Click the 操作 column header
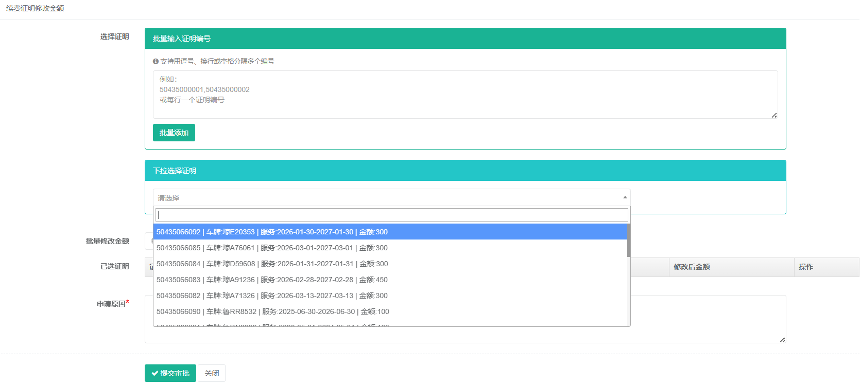This screenshot has height=387, width=860. click(806, 267)
